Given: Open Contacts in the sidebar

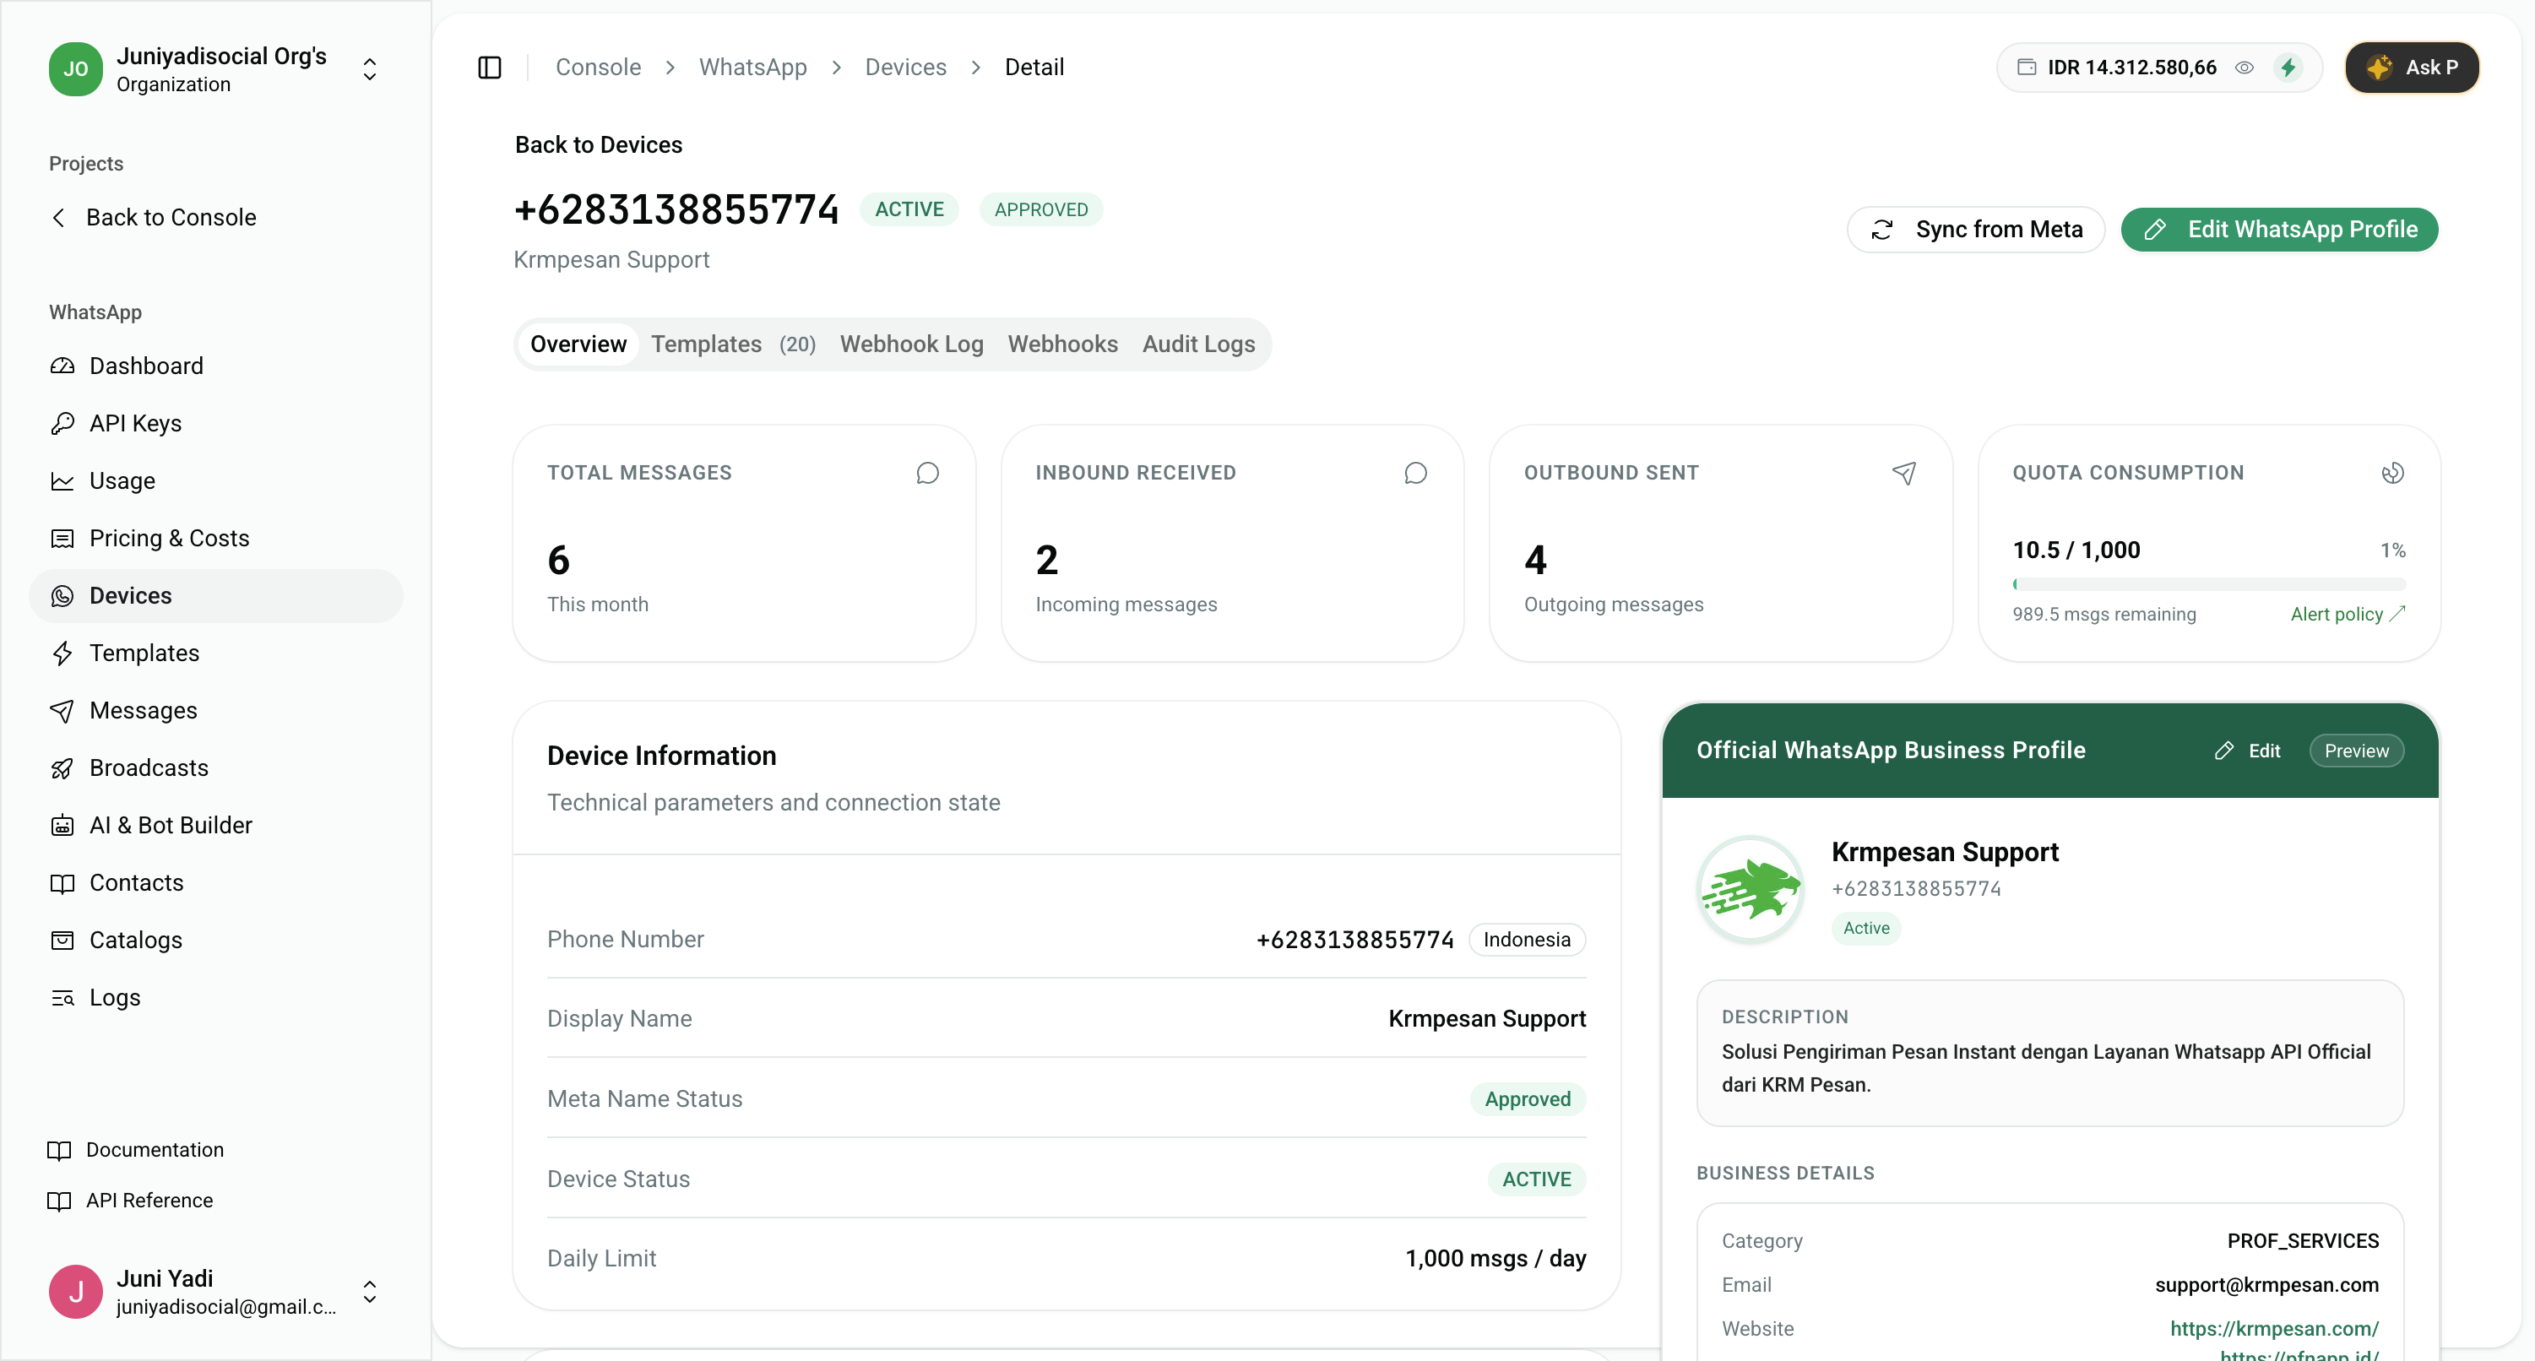Looking at the screenshot, I should pos(215,881).
